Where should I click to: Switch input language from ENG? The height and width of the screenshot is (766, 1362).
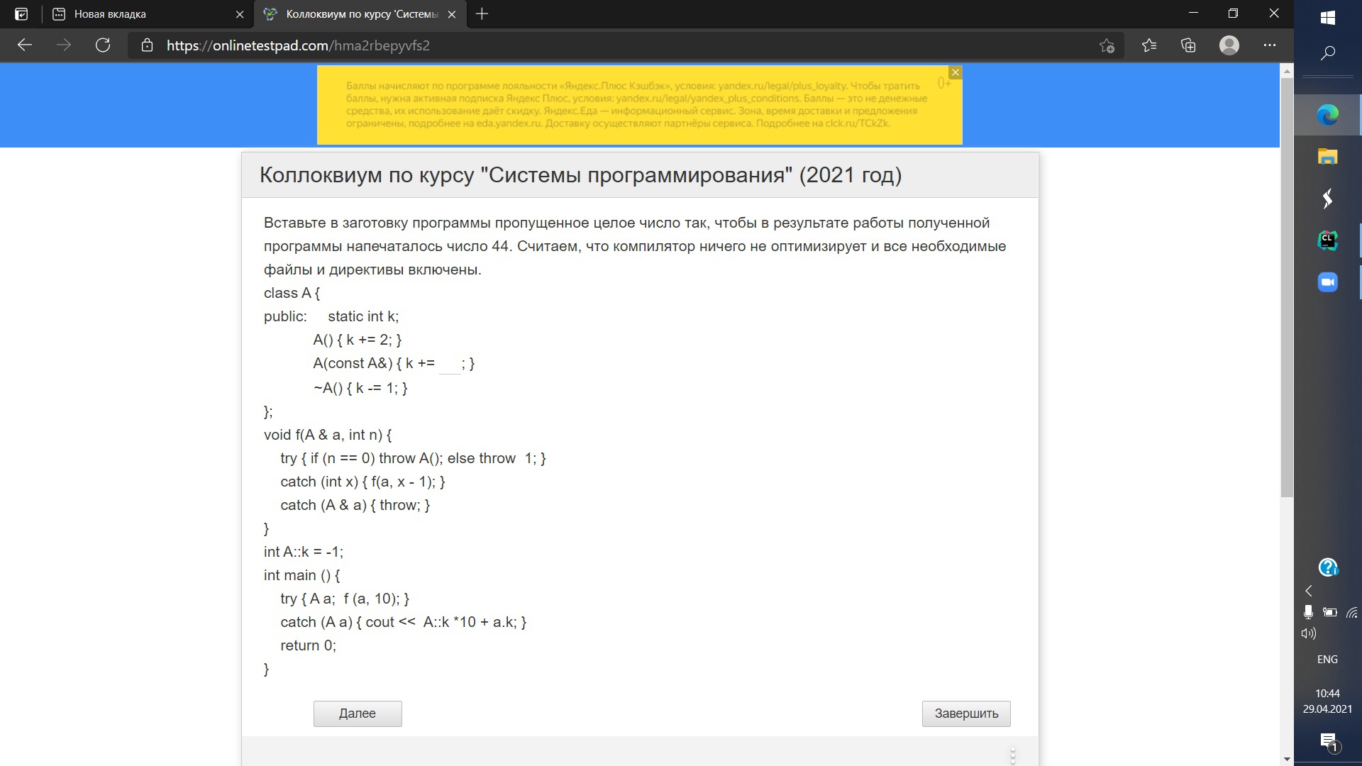coord(1327,660)
